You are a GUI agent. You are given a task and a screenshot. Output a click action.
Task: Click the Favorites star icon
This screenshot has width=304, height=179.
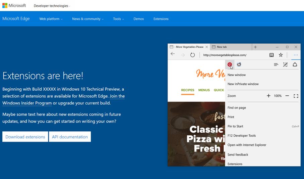(281, 55)
